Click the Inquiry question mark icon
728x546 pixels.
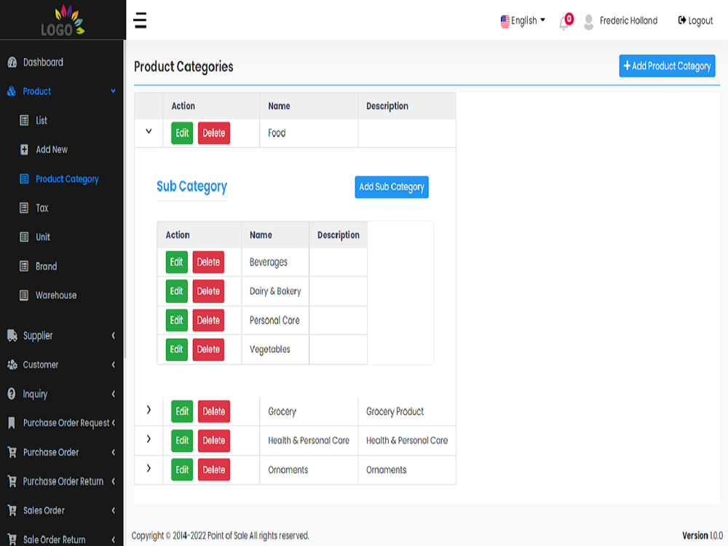pos(12,394)
